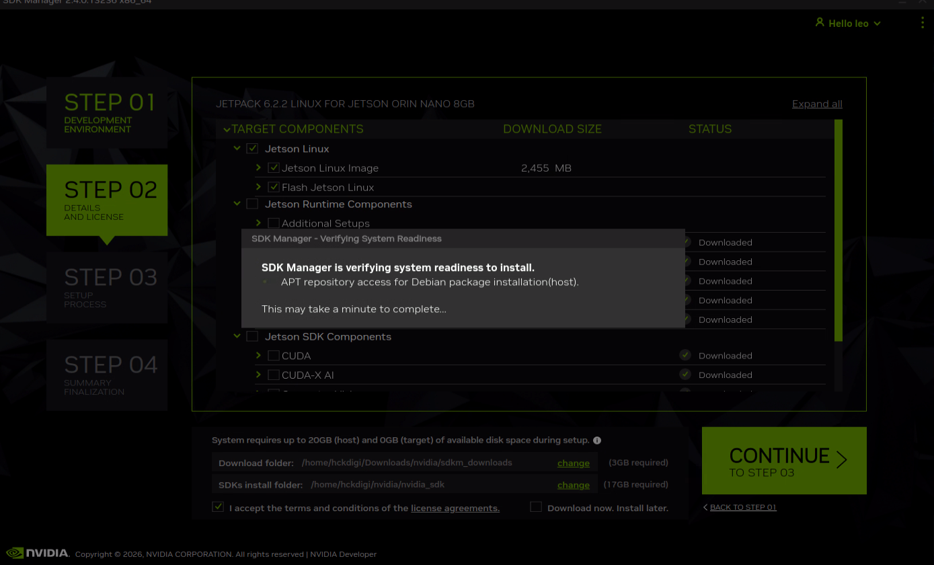The width and height of the screenshot is (934, 565).
Task: Click the APT repository access message text
Action: coord(430,282)
